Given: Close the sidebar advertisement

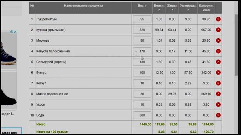Looking at the screenshot, I should pyautogui.click(x=15, y=31).
